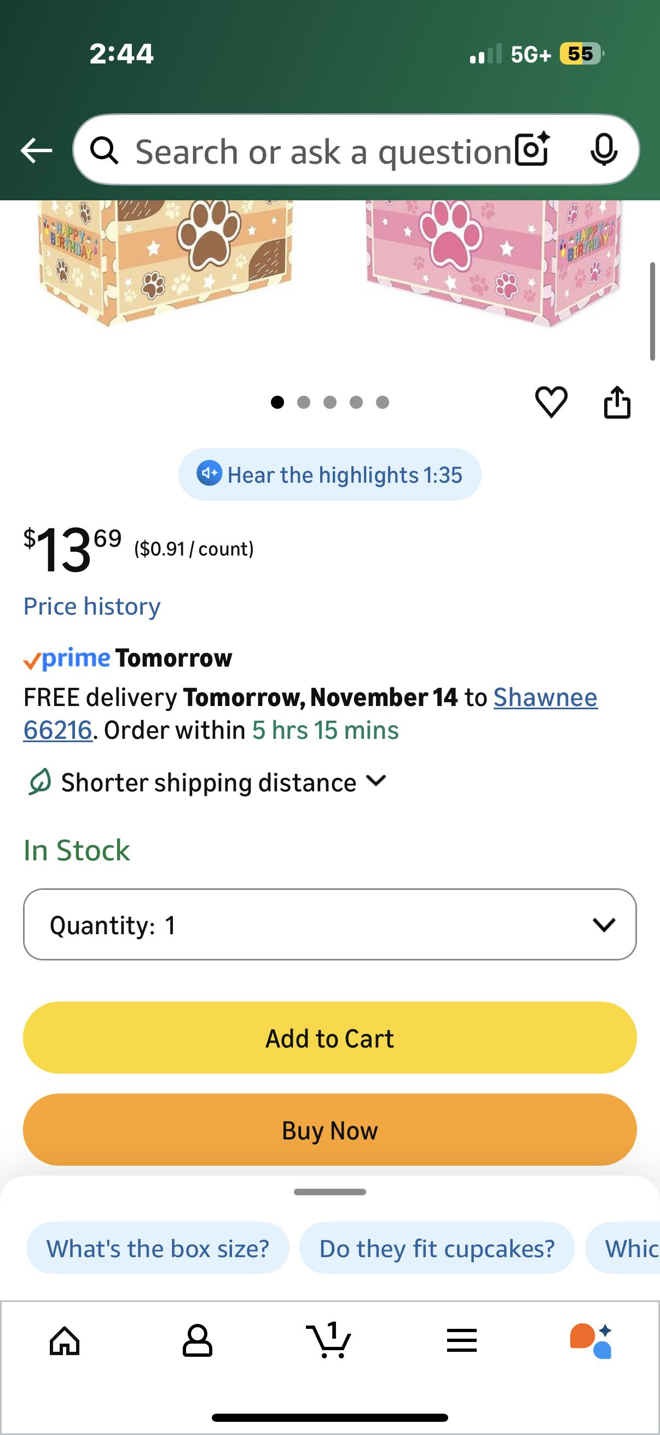Viewport: 660px width, 1435px height.
Task: Open the shopping cart icon
Action: (329, 1340)
